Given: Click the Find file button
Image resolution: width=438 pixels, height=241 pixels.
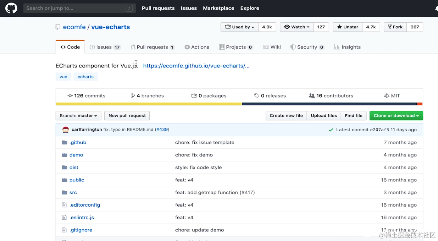Looking at the screenshot, I should (x=354, y=116).
